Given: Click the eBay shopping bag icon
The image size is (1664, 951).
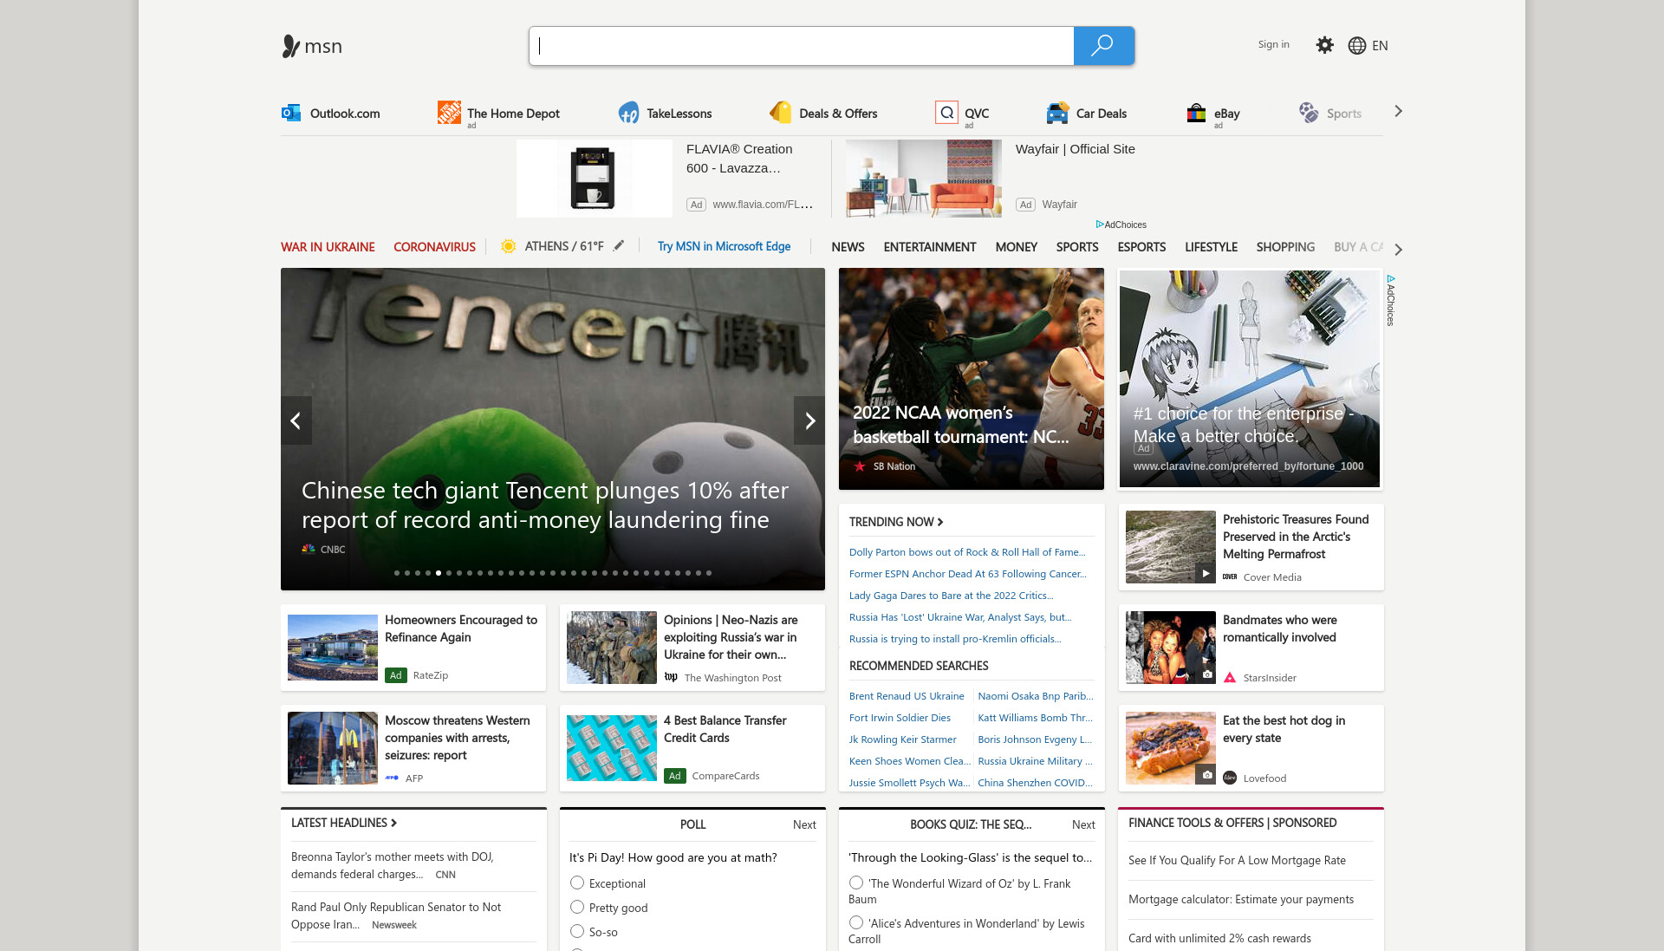Looking at the screenshot, I should pyautogui.click(x=1196, y=113).
